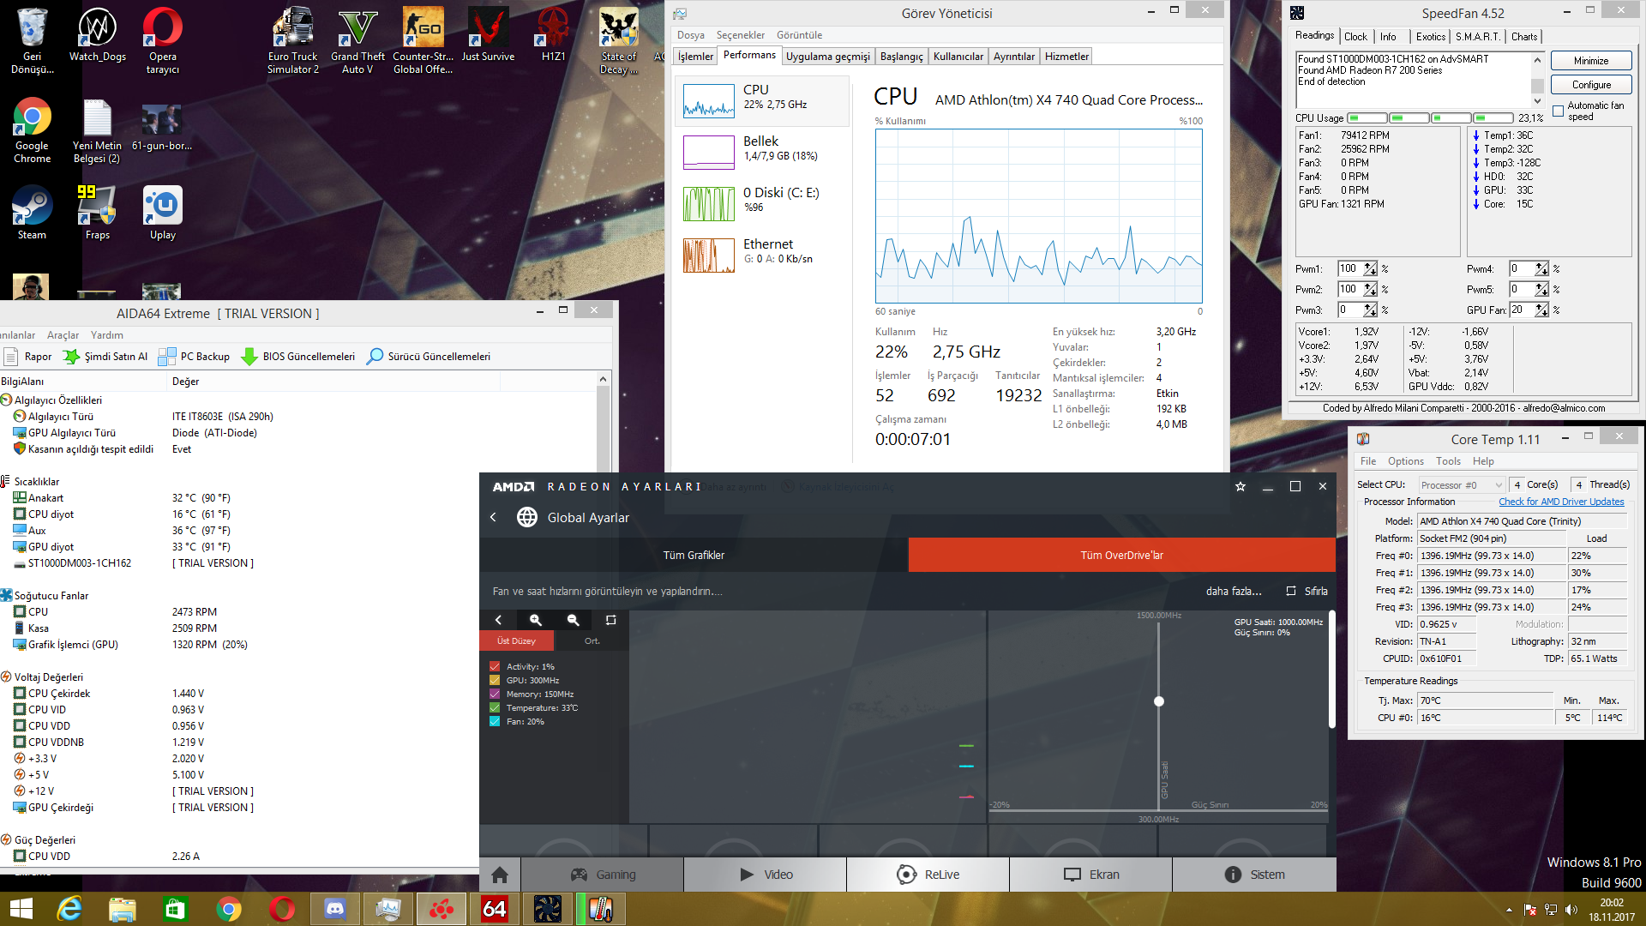
Task: Click Check for AMD Driver Updates link
Action: point(1560,502)
